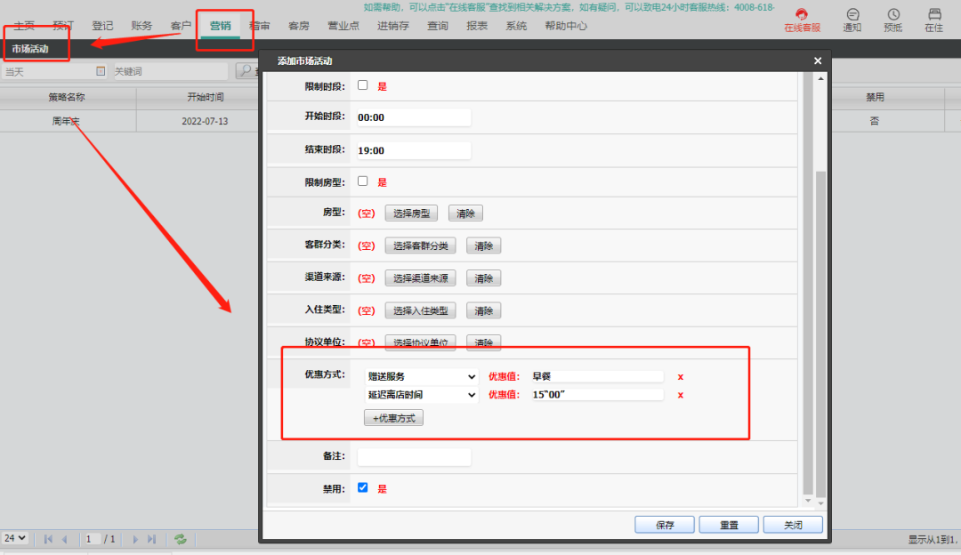
Task: Click the 选择客群分类 button
Action: coord(420,245)
